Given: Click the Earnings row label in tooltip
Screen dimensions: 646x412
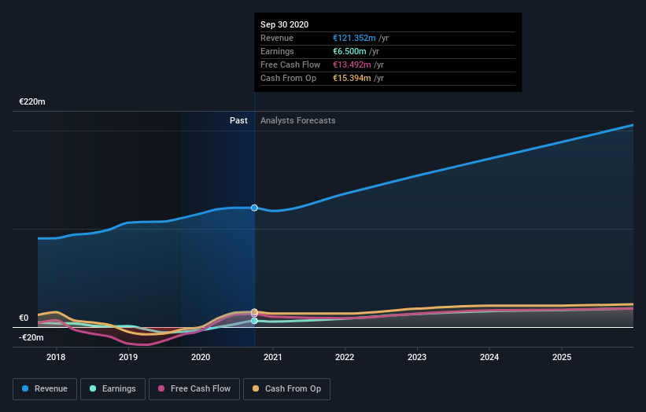Looking at the screenshot, I should [277, 51].
